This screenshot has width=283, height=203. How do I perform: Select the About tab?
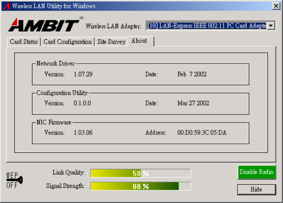click(141, 41)
